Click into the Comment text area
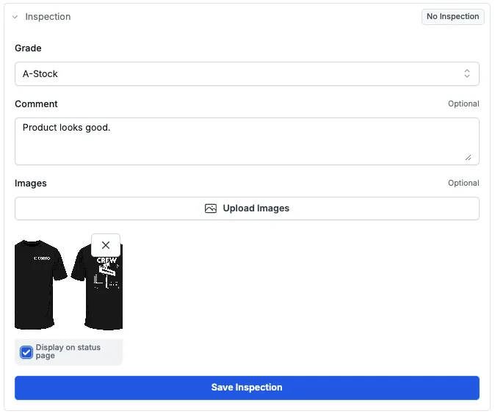 tap(247, 147)
